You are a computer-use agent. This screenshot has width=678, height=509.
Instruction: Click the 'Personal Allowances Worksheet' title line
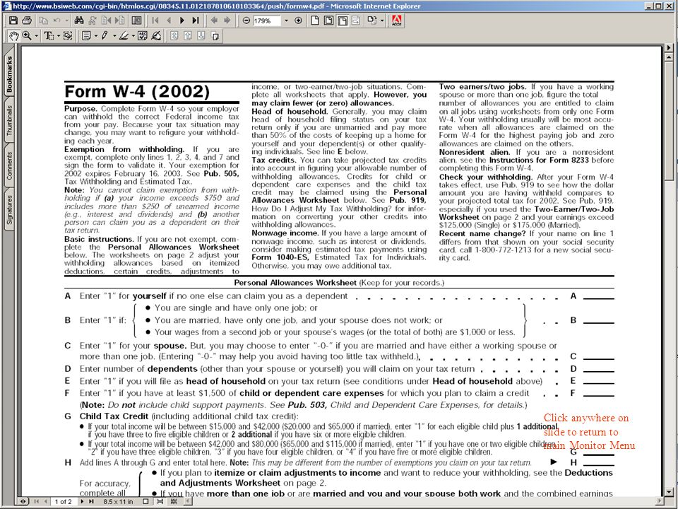tap(339, 283)
